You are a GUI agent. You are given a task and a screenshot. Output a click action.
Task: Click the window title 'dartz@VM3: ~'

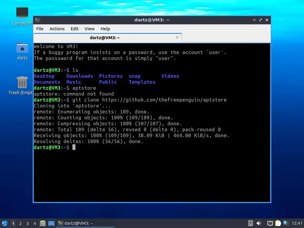click(152, 20)
